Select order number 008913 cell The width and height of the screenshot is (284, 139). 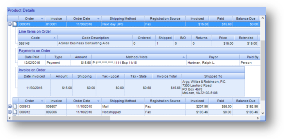pos(31,107)
